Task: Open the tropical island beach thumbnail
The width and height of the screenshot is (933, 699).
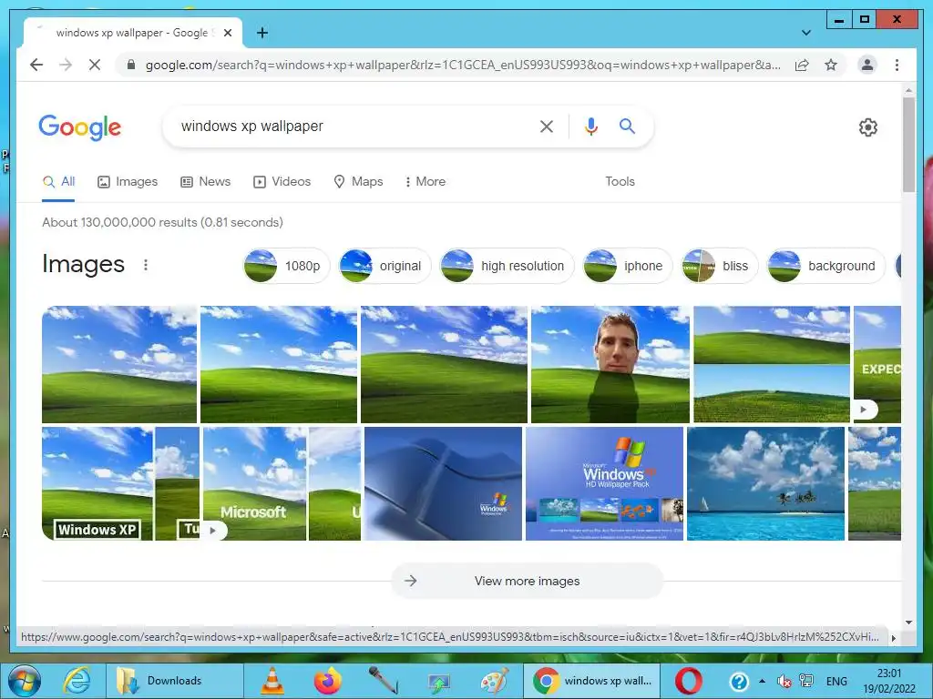Action: click(765, 484)
